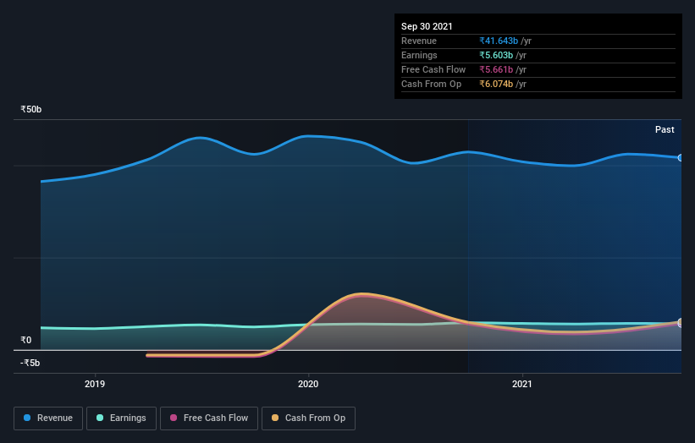Viewport: 695px width, 443px height.
Task: Click the ₹41.643b revenue value
Action: coord(499,41)
